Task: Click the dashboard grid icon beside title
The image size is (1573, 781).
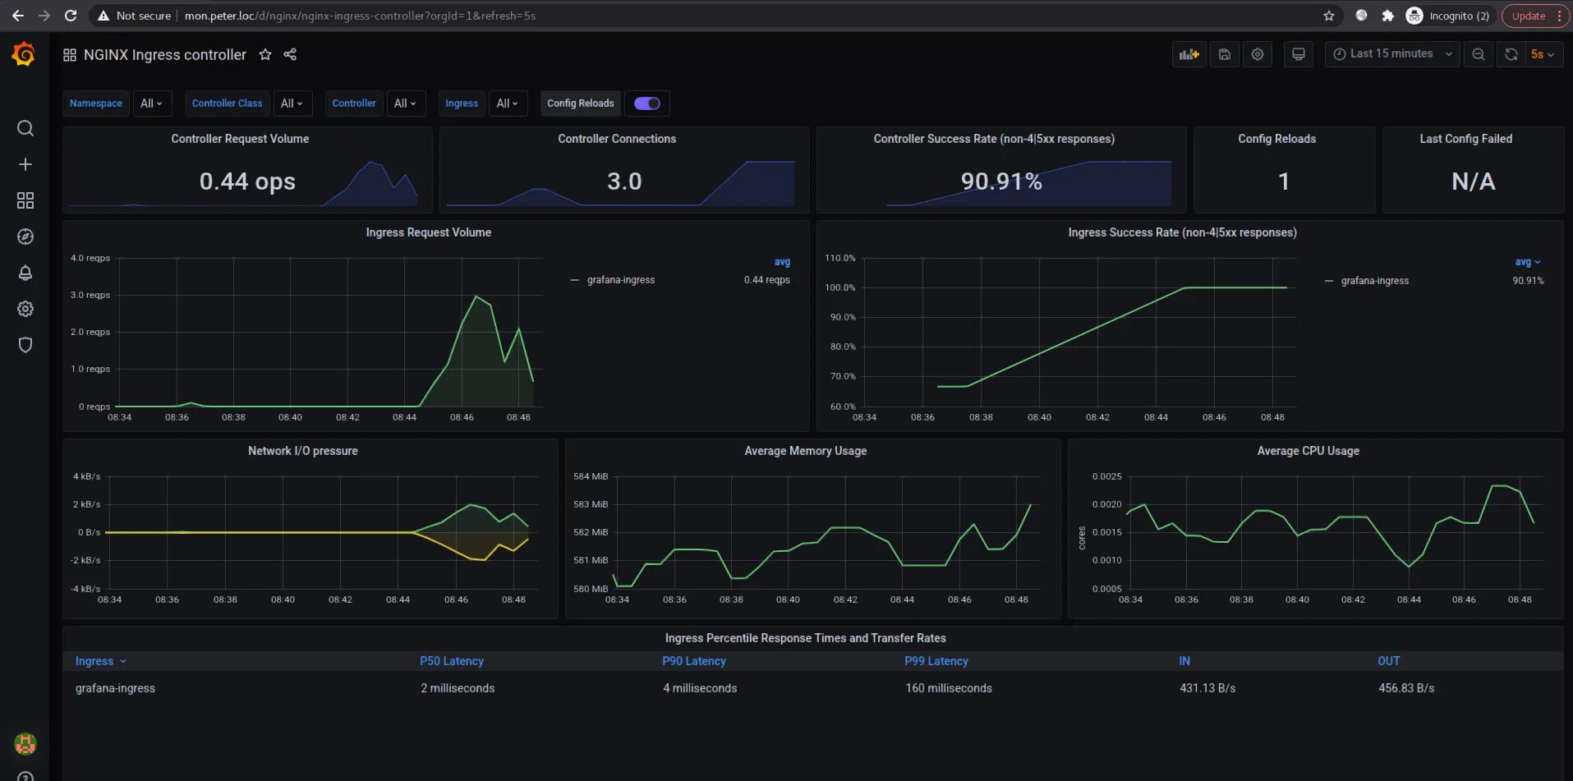Action: 70,55
